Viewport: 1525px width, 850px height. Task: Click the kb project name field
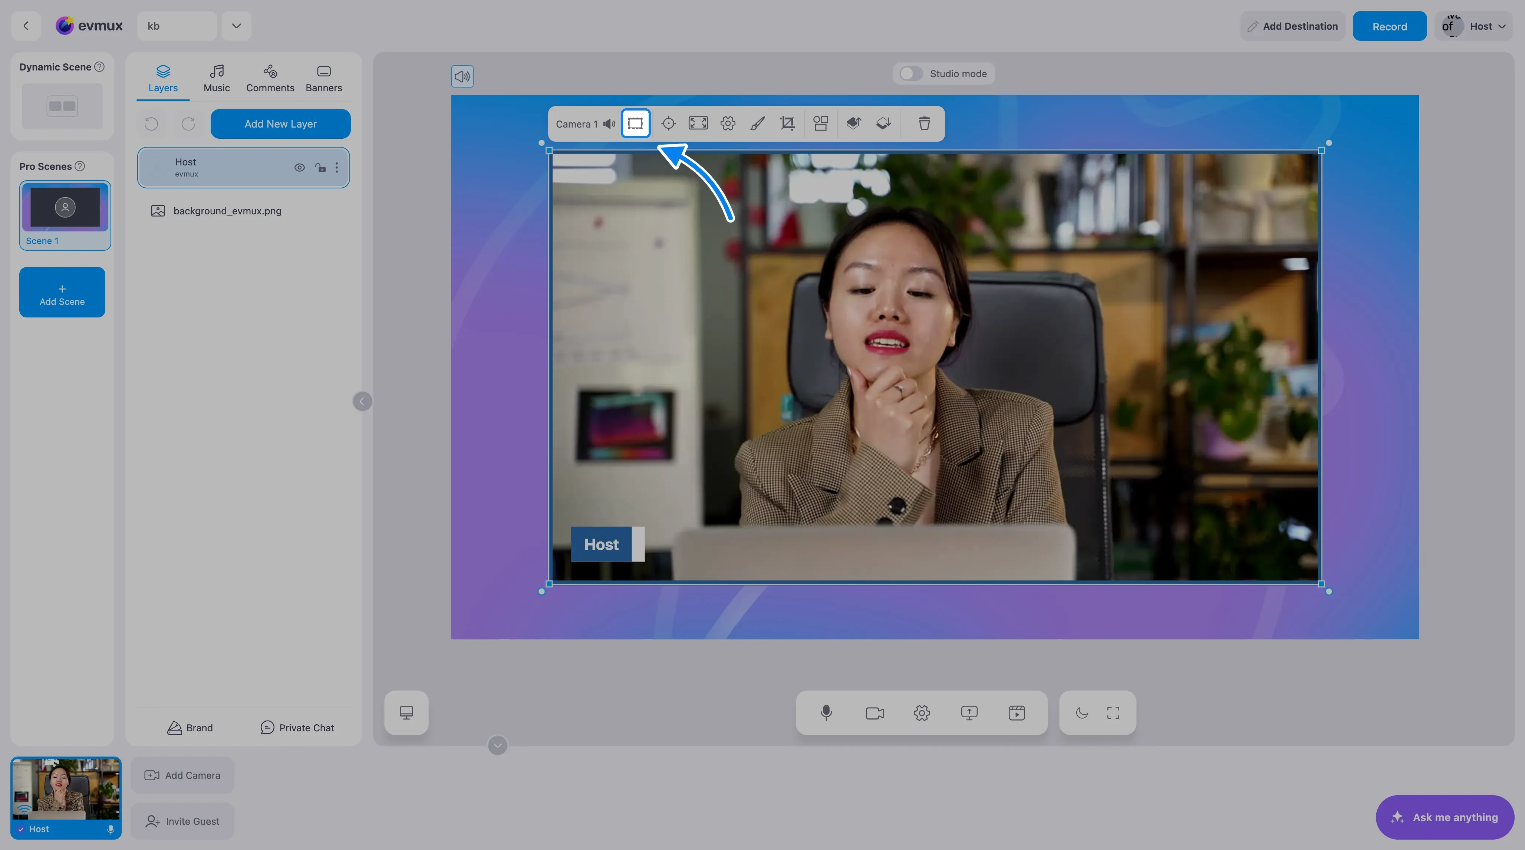(177, 26)
